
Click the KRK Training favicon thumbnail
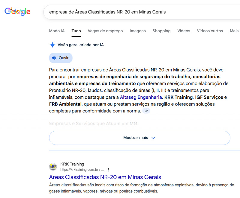(x=53, y=167)
